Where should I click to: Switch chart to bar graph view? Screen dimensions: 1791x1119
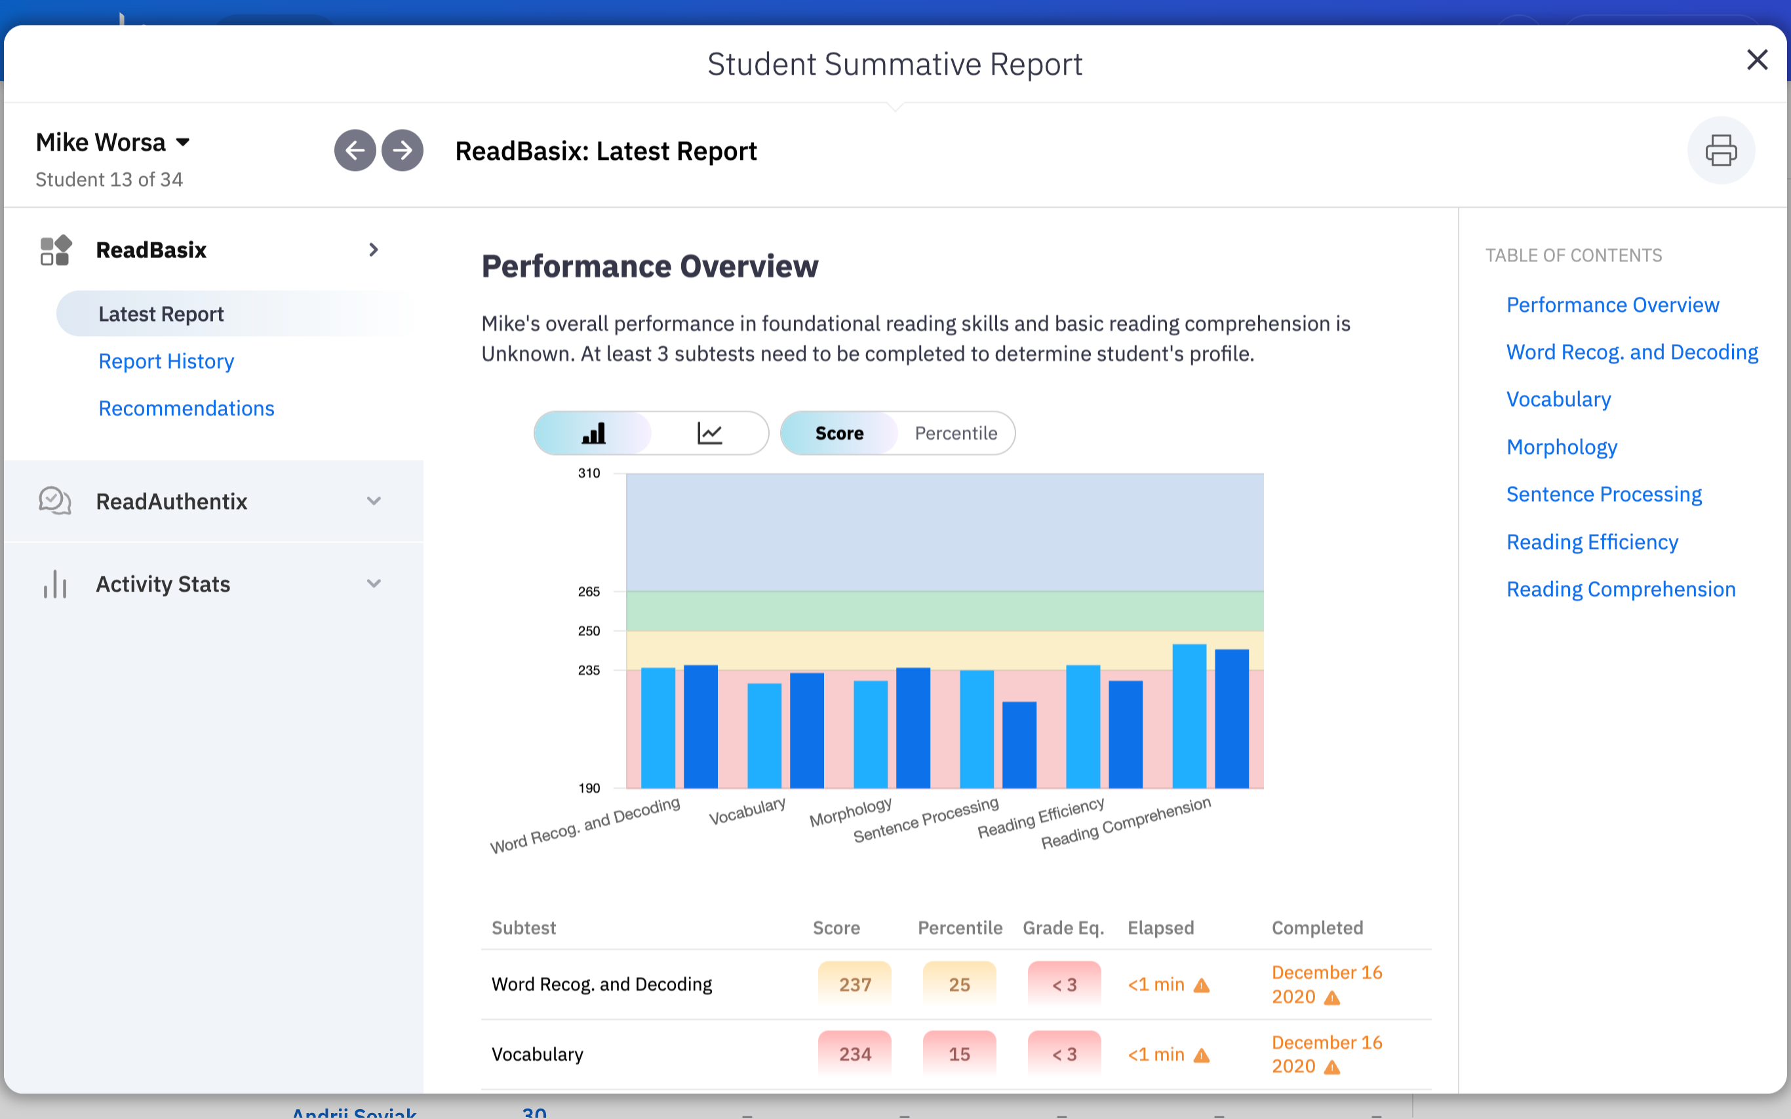(x=593, y=433)
